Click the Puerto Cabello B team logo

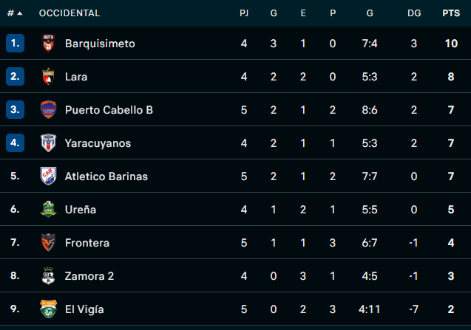point(48,110)
